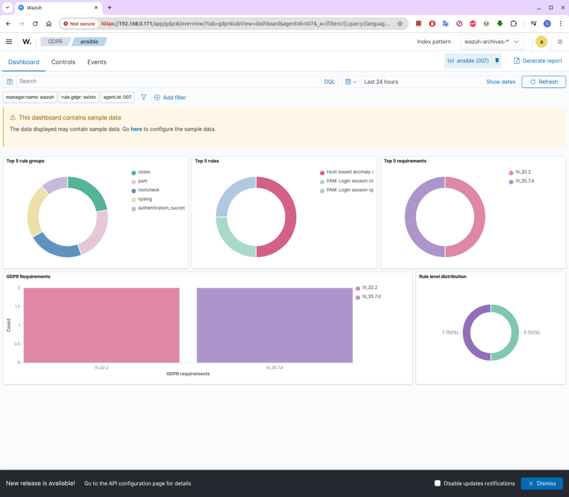
Task: Open the calendar quick time menu
Action: 351,82
